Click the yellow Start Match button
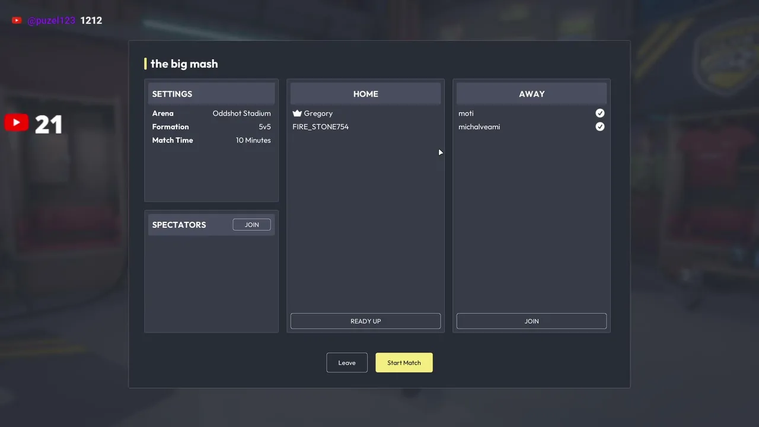 click(x=404, y=363)
